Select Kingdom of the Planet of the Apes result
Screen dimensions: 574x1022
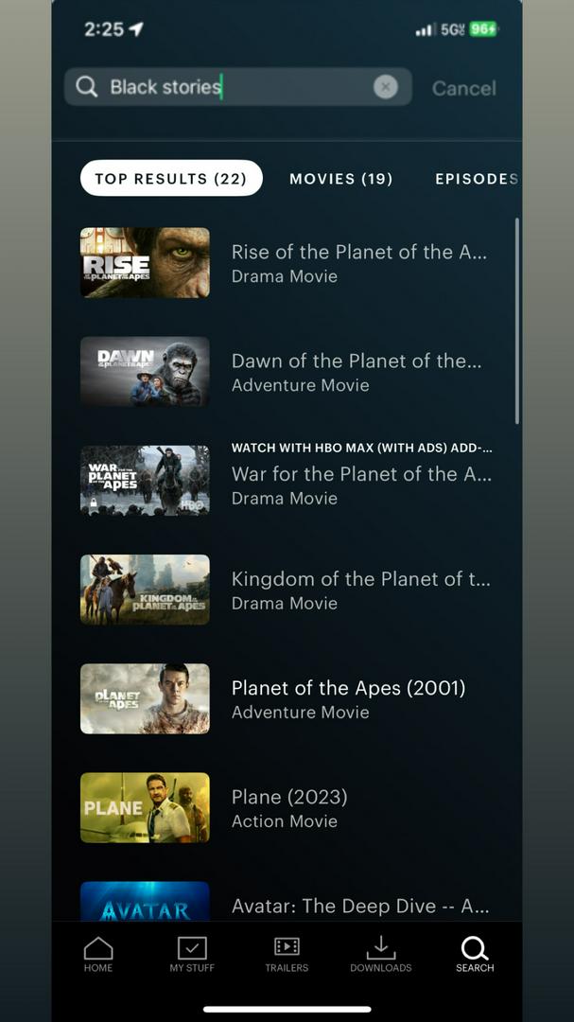pyautogui.click(x=287, y=590)
